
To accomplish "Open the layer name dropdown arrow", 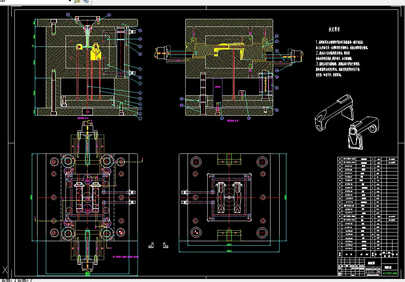I will coord(69,1).
